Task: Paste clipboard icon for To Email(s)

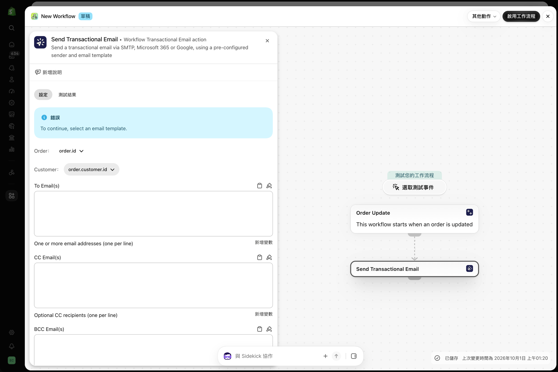Action: (260, 186)
